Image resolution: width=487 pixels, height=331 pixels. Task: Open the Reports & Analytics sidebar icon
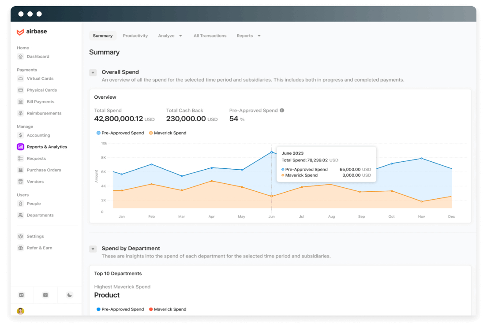(20, 147)
